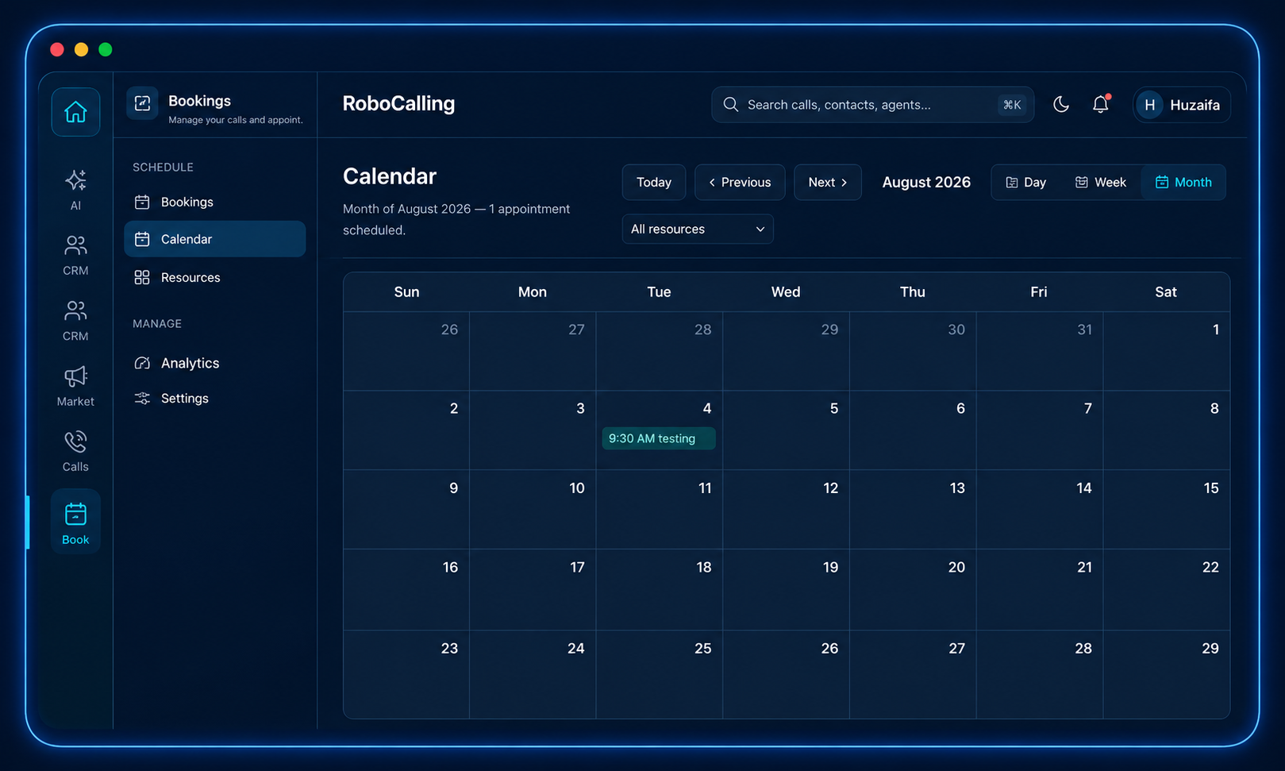Open Calendar in the Schedule menu
Screen dimensions: 1285x771
[214, 239]
